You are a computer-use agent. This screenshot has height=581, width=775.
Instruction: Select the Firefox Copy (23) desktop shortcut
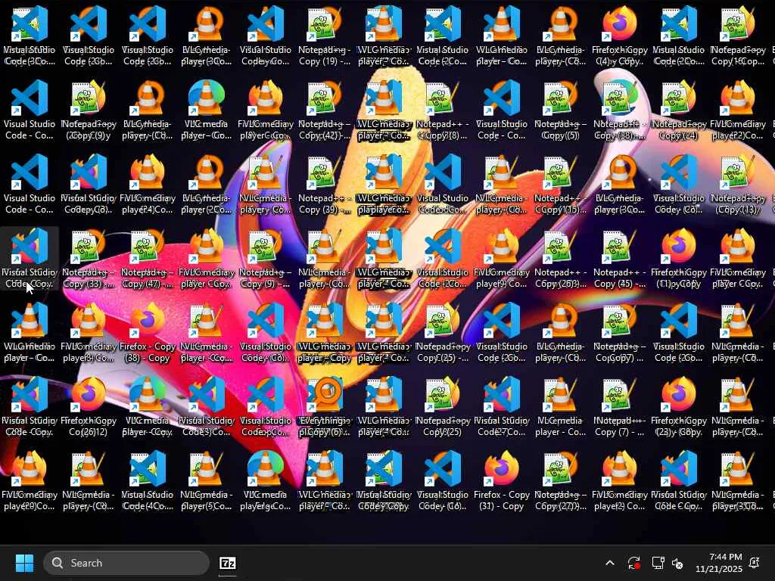[x=678, y=406]
